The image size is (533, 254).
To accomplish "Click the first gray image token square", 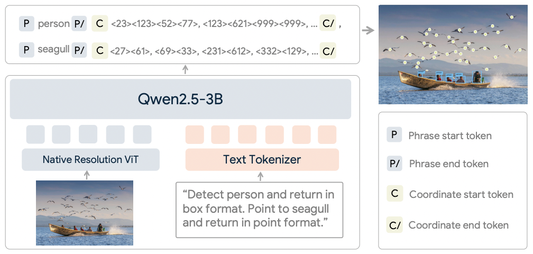I will click(x=35, y=134).
